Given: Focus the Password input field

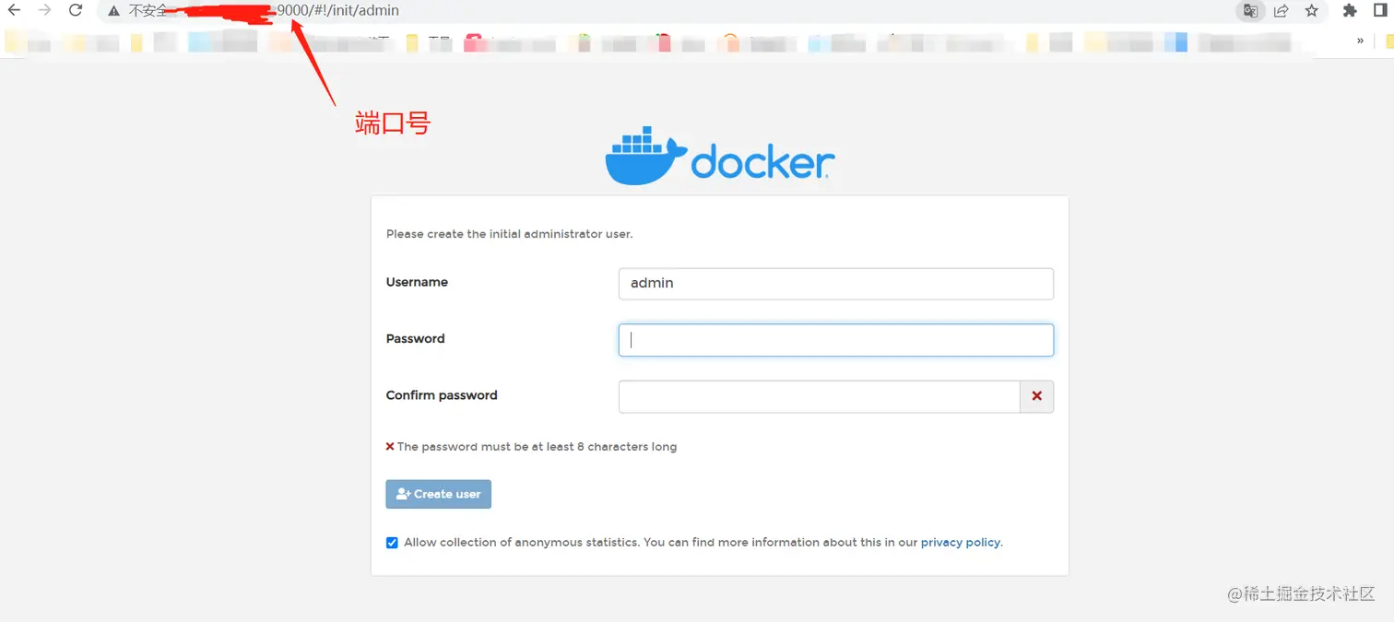Looking at the screenshot, I should point(835,340).
